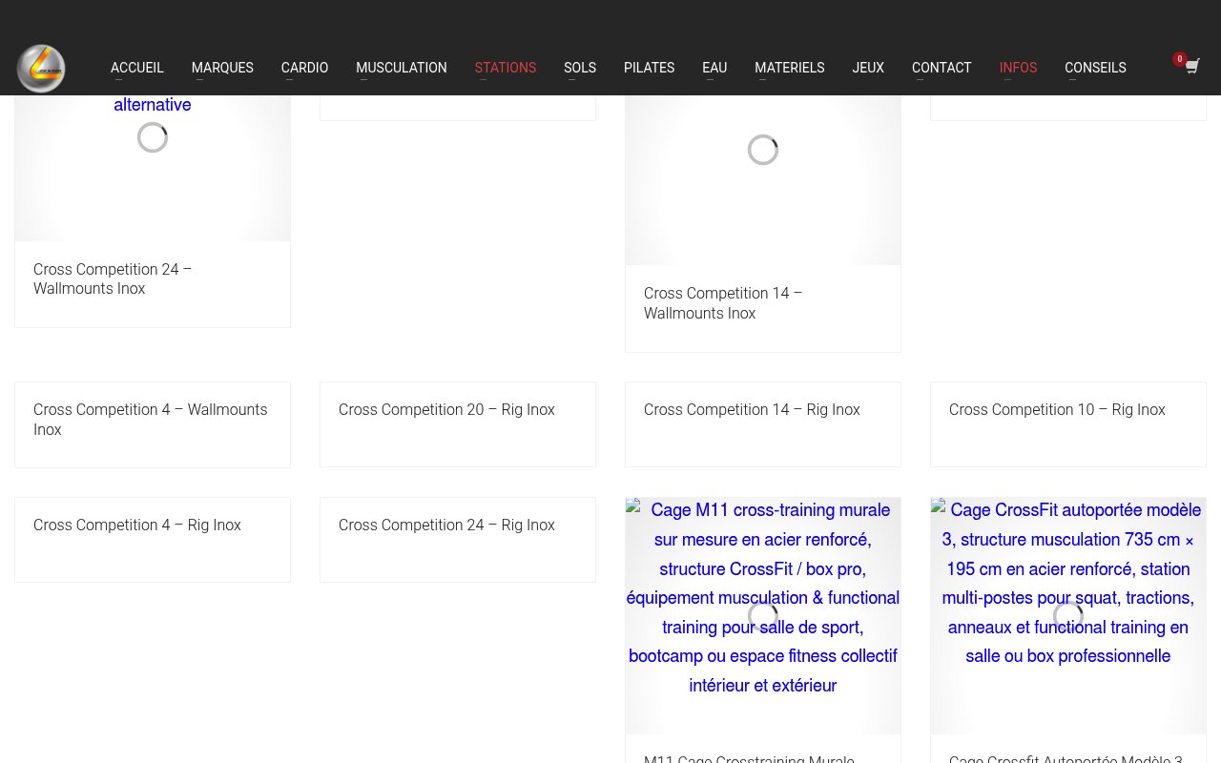Open the CONSEILS section
This screenshot has width=1221, height=763.
[1095, 68]
